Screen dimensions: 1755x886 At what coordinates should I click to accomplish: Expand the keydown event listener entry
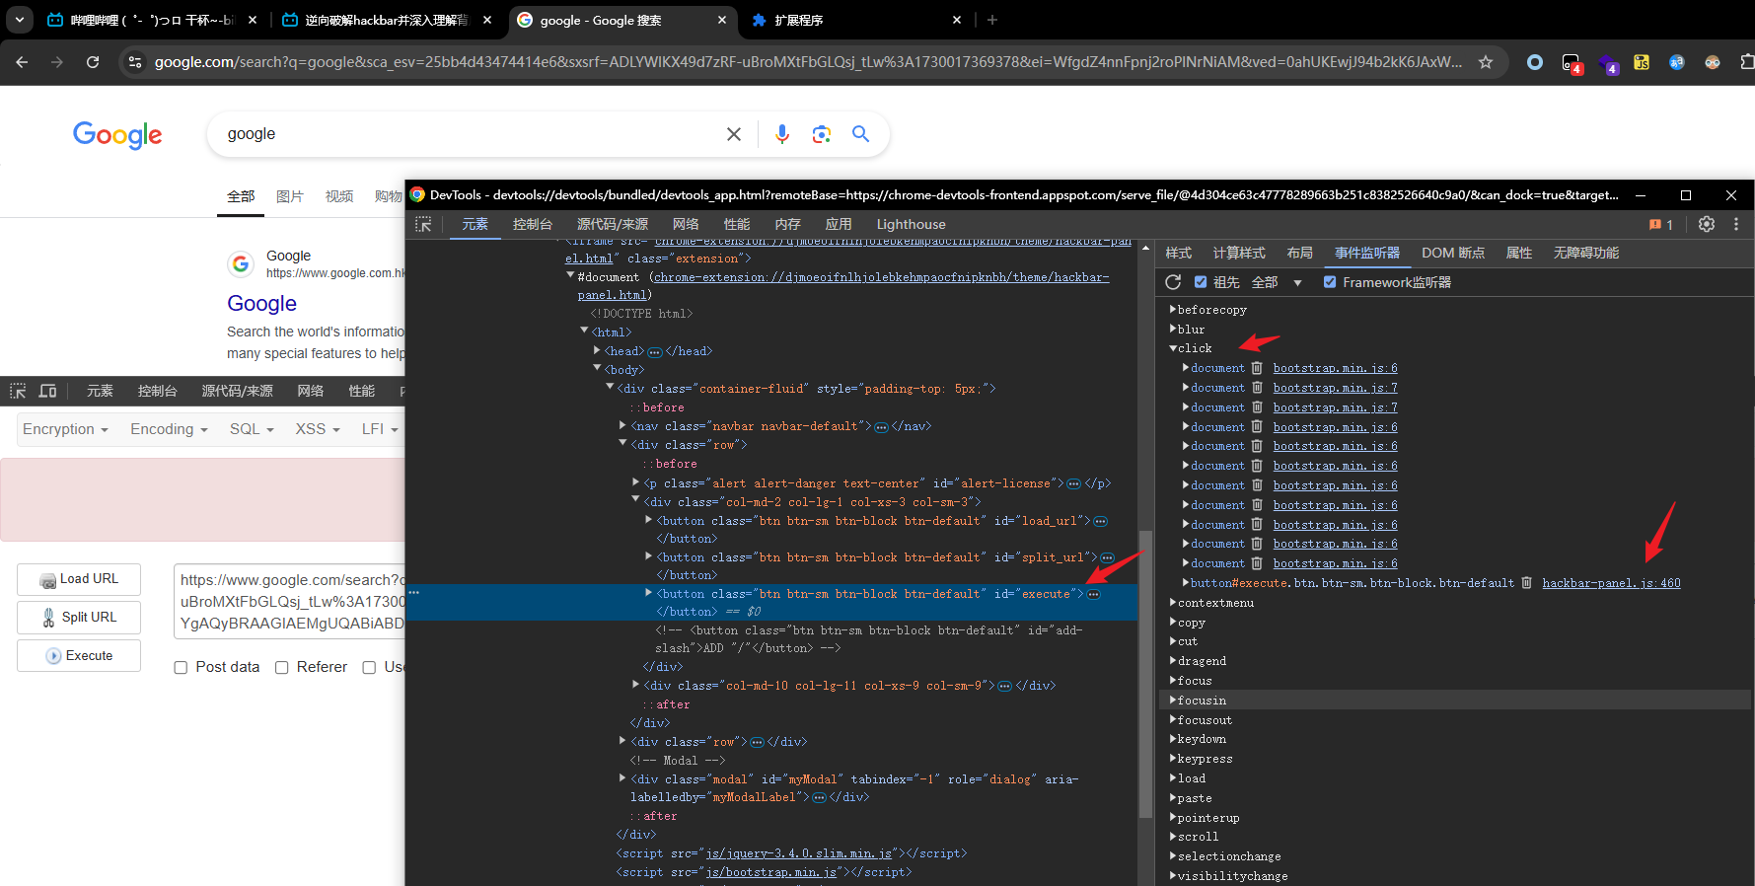(x=1174, y=739)
